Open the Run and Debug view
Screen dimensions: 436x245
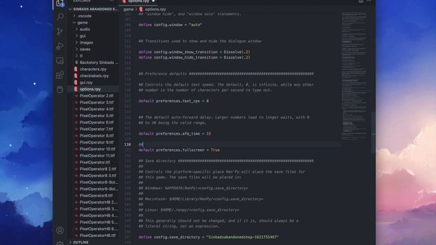click(x=60, y=46)
